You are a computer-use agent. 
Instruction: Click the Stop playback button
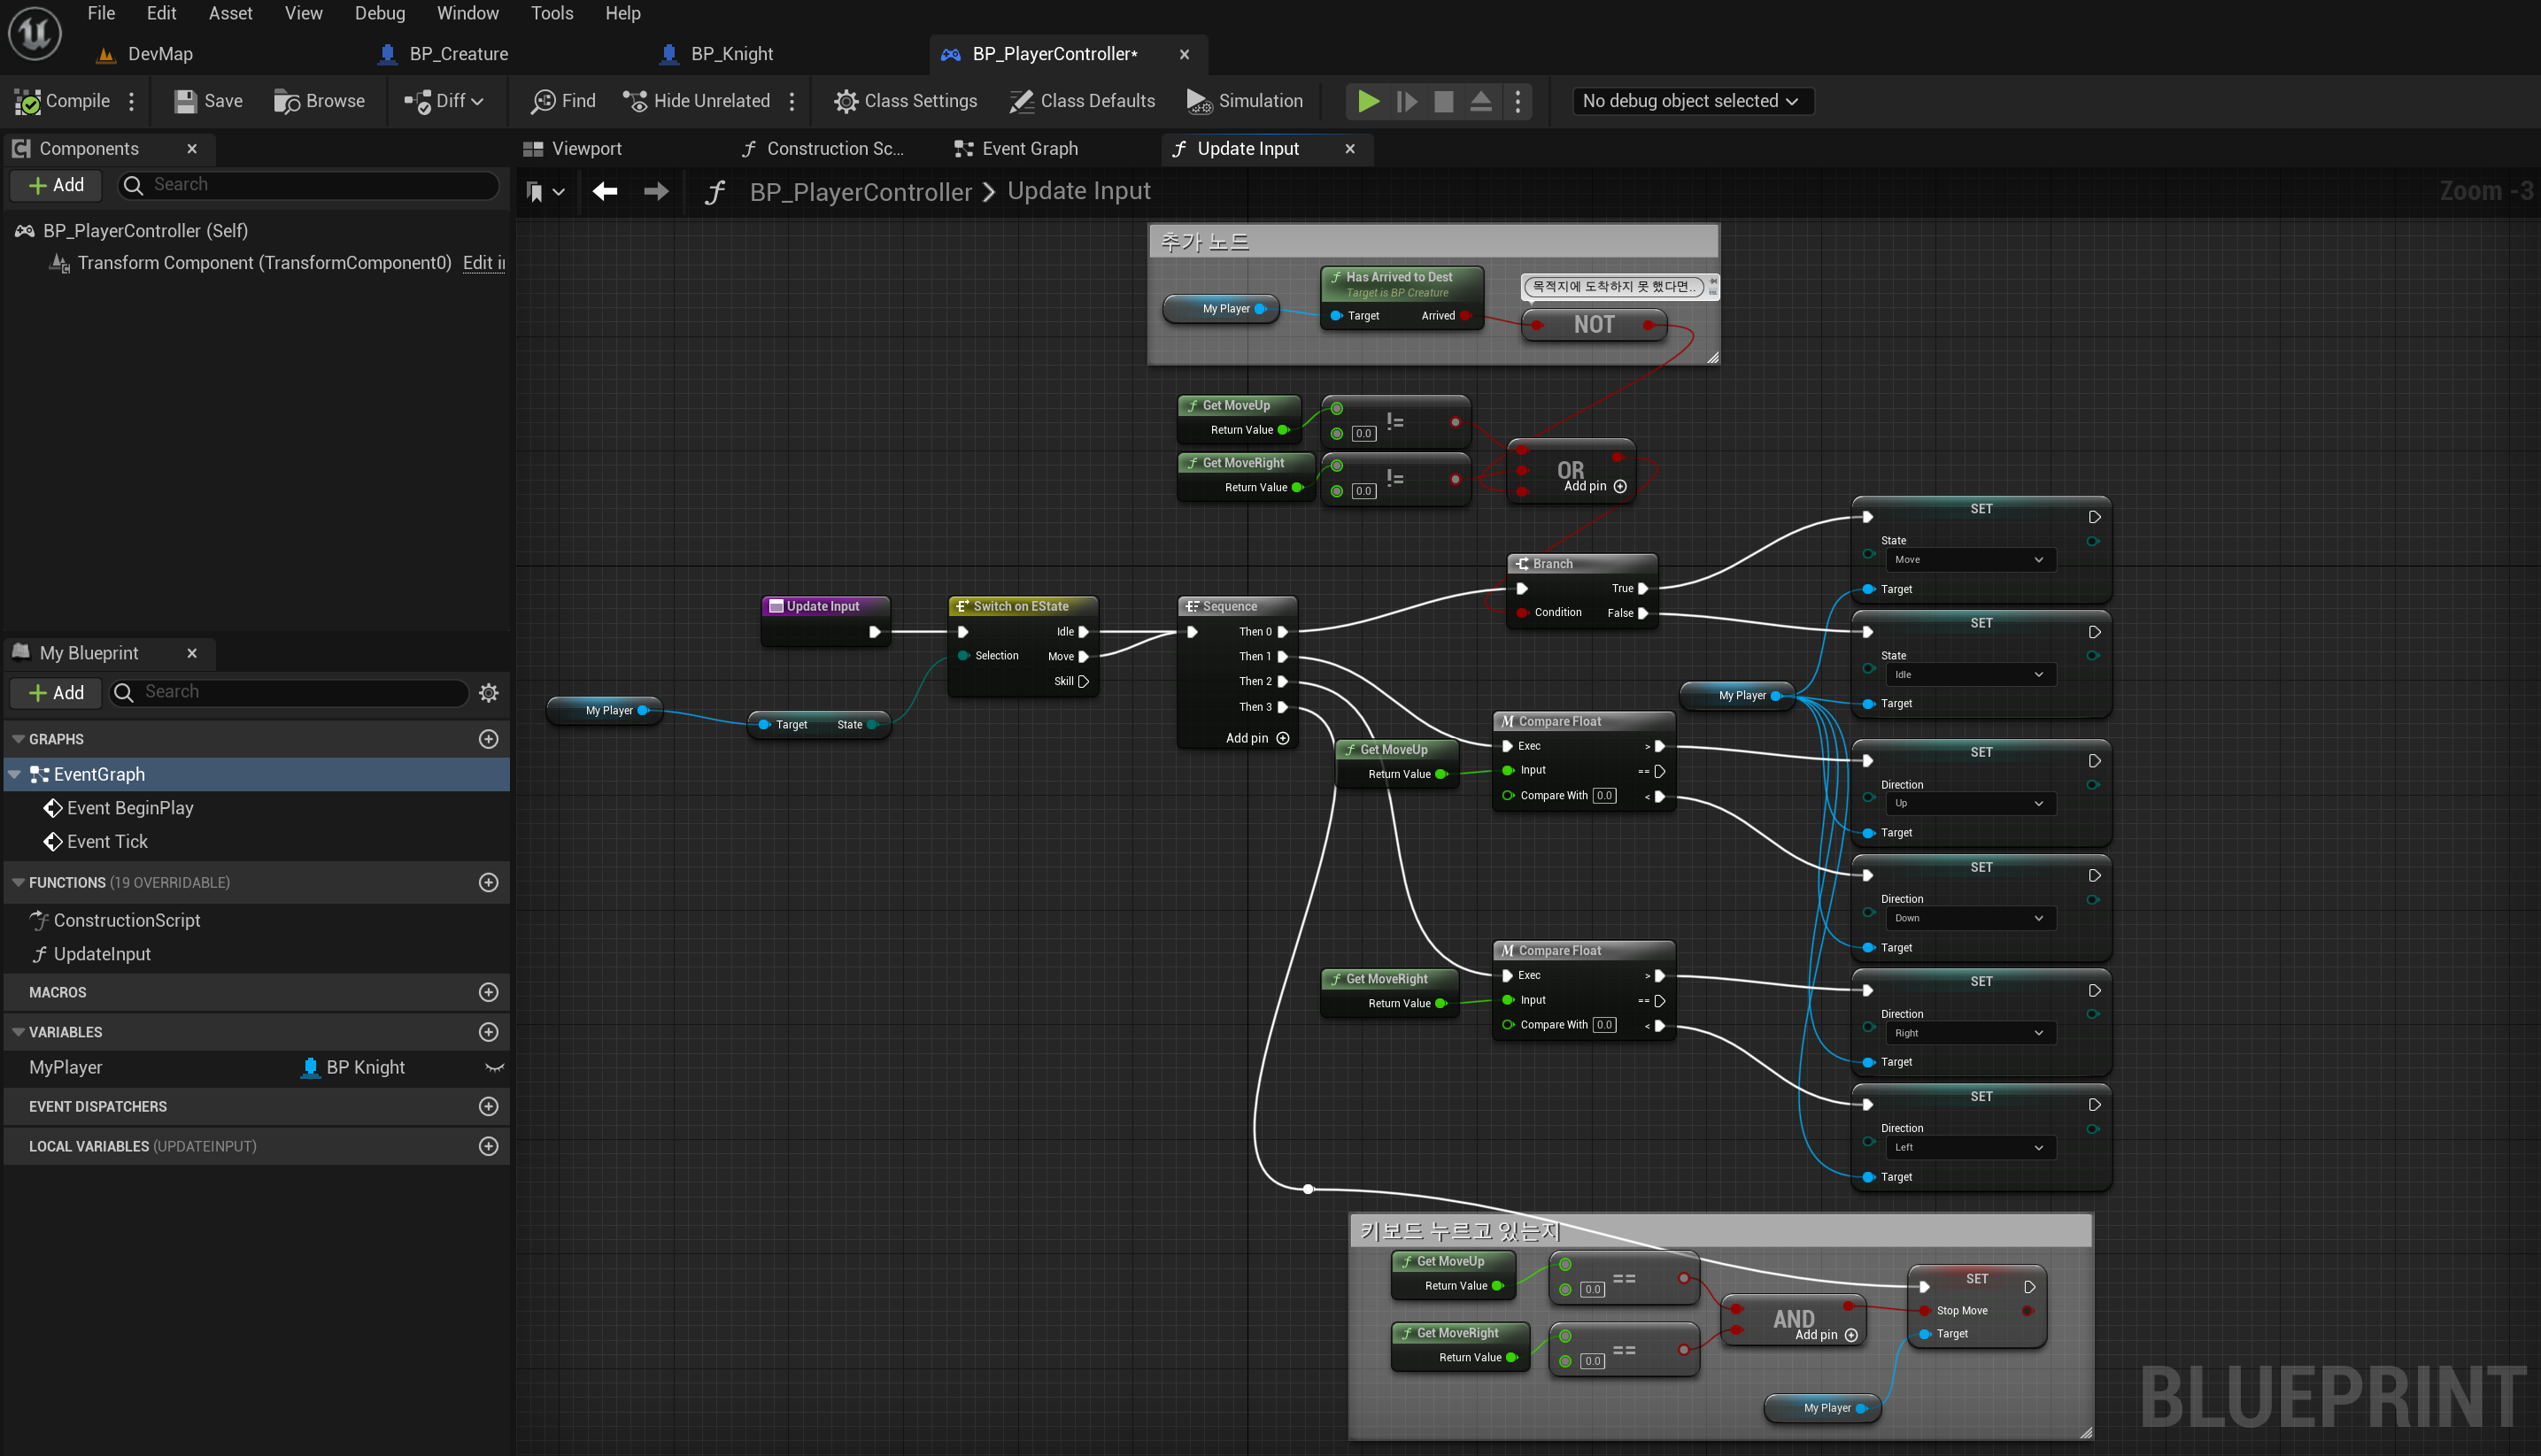click(1443, 101)
